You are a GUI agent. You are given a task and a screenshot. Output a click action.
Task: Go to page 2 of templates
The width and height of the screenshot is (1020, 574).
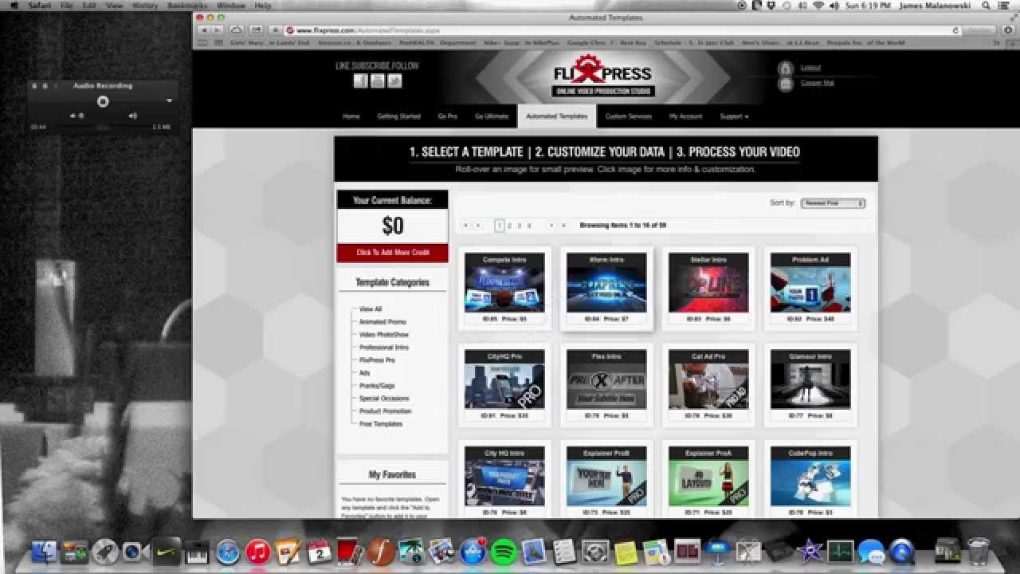click(510, 226)
